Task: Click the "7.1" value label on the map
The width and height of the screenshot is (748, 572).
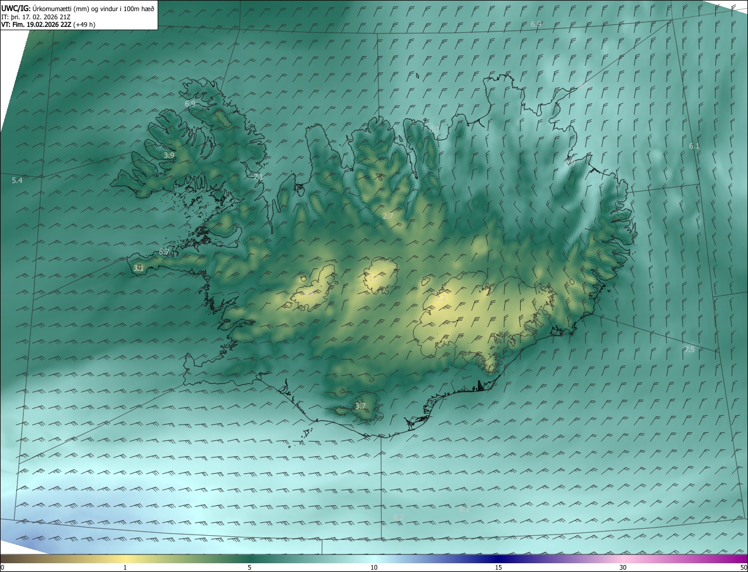Action: pyautogui.click(x=258, y=176)
